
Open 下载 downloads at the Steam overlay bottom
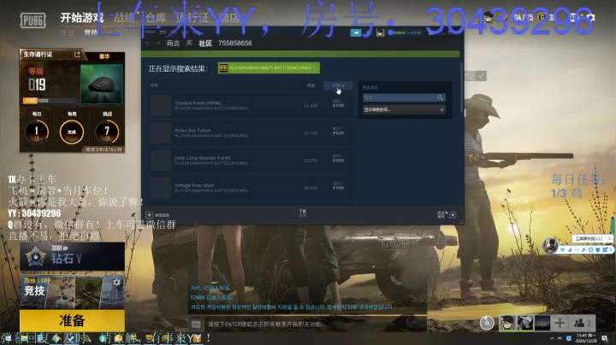[x=303, y=213]
